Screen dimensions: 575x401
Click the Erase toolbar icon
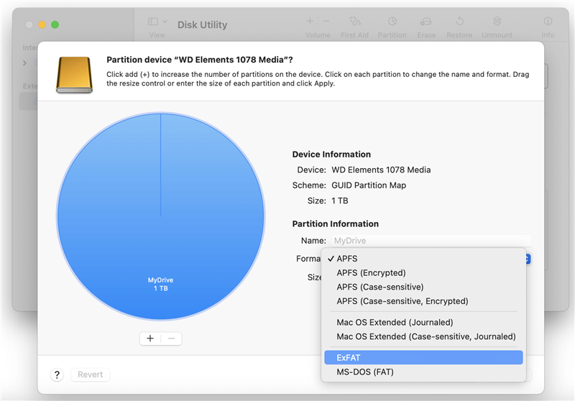click(426, 22)
